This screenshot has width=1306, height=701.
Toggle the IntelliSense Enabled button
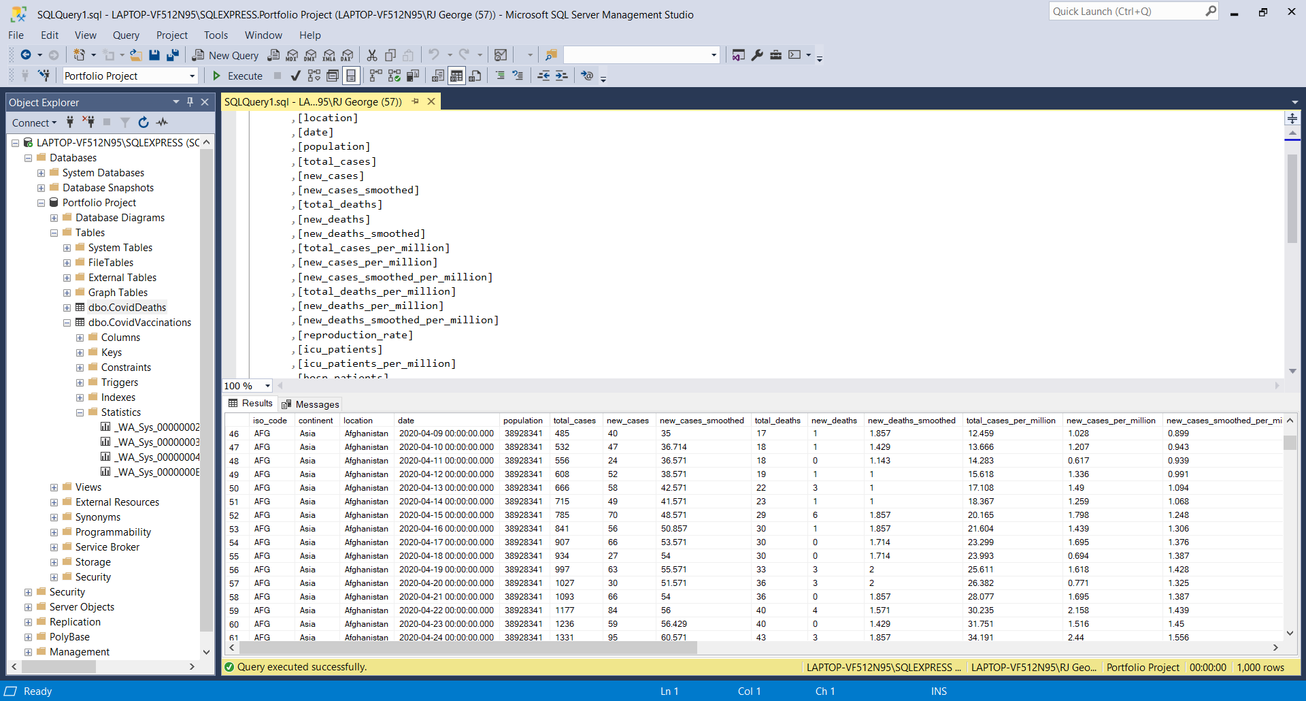tap(351, 76)
